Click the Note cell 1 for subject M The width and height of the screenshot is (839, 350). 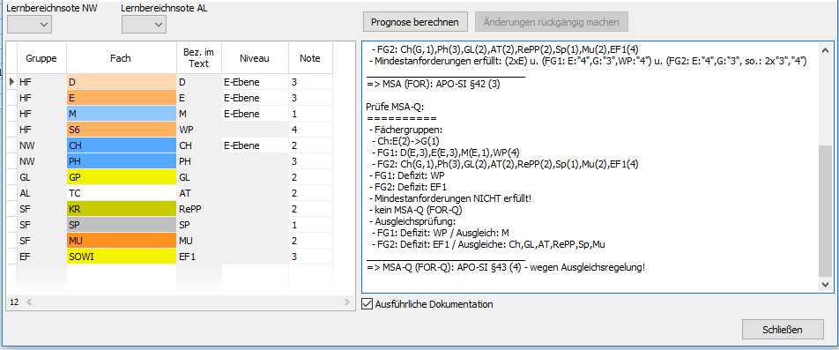[x=310, y=114]
